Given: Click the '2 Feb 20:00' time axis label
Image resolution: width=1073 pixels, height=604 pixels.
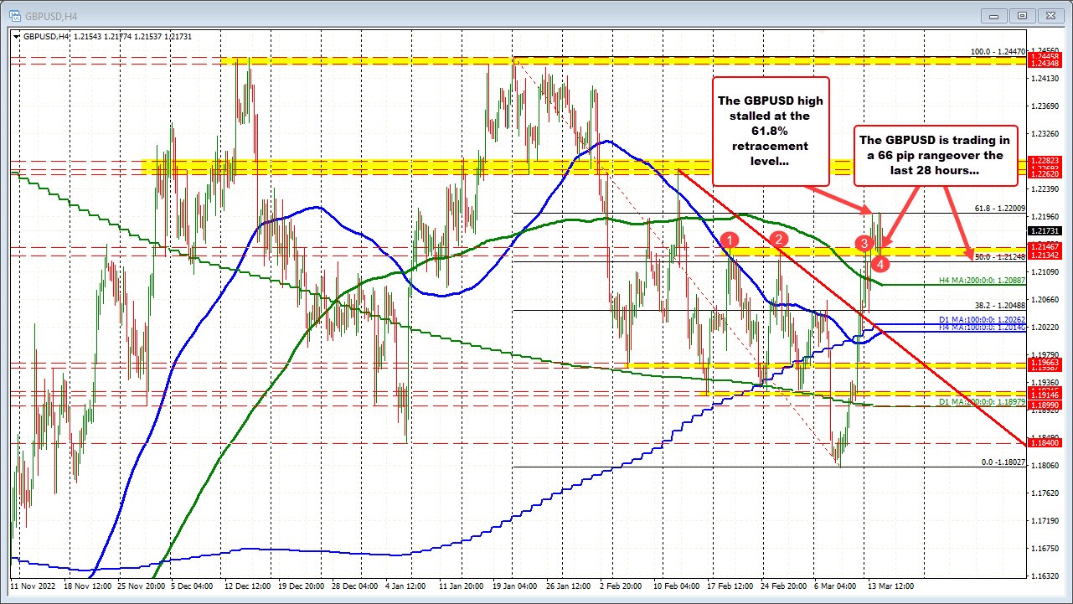Looking at the screenshot, I should (x=622, y=586).
